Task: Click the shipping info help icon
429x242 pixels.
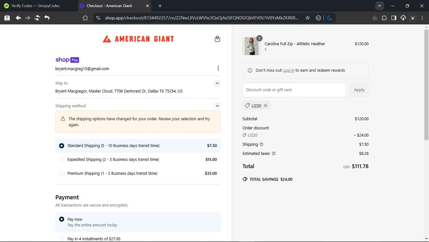Action: [x=261, y=144]
